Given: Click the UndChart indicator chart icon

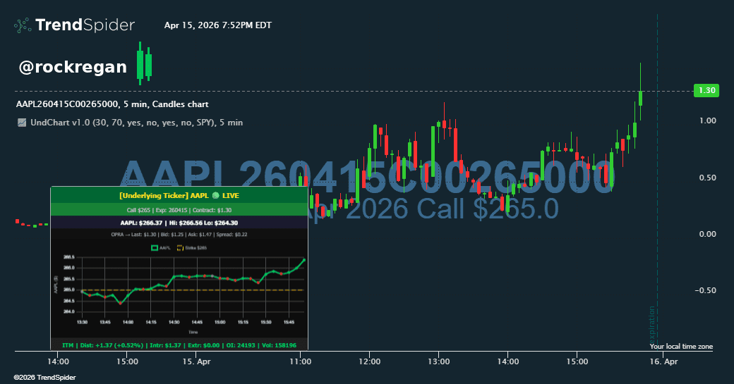Looking at the screenshot, I should tap(22, 123).
